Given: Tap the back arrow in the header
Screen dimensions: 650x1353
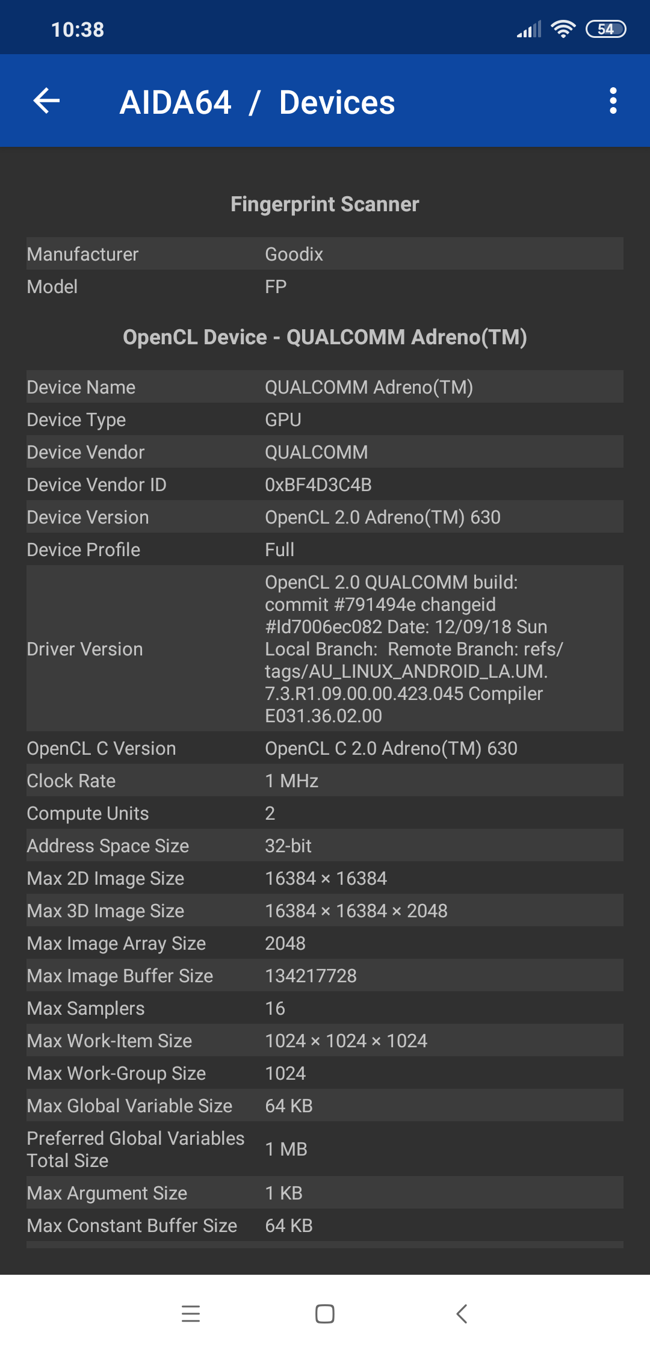Looking at the screenshot, I should [46, 101].
